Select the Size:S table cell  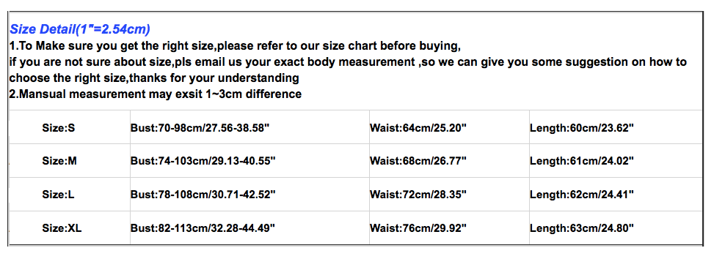(x=70, y=127)
